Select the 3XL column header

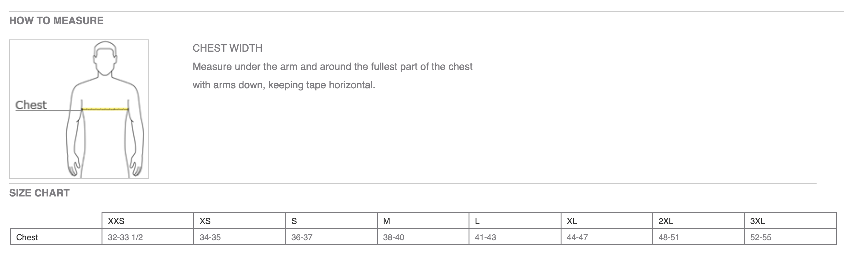[x=790, y=221]
